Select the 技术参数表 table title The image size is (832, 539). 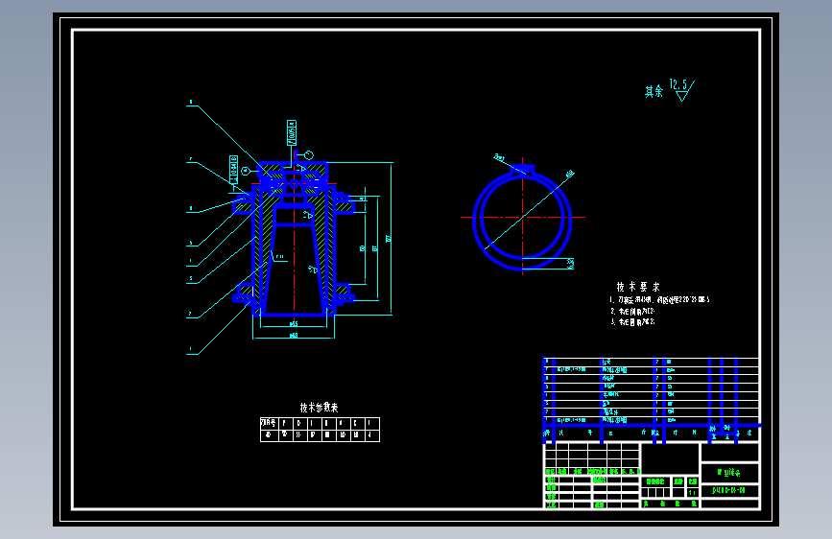coord(319,408)
